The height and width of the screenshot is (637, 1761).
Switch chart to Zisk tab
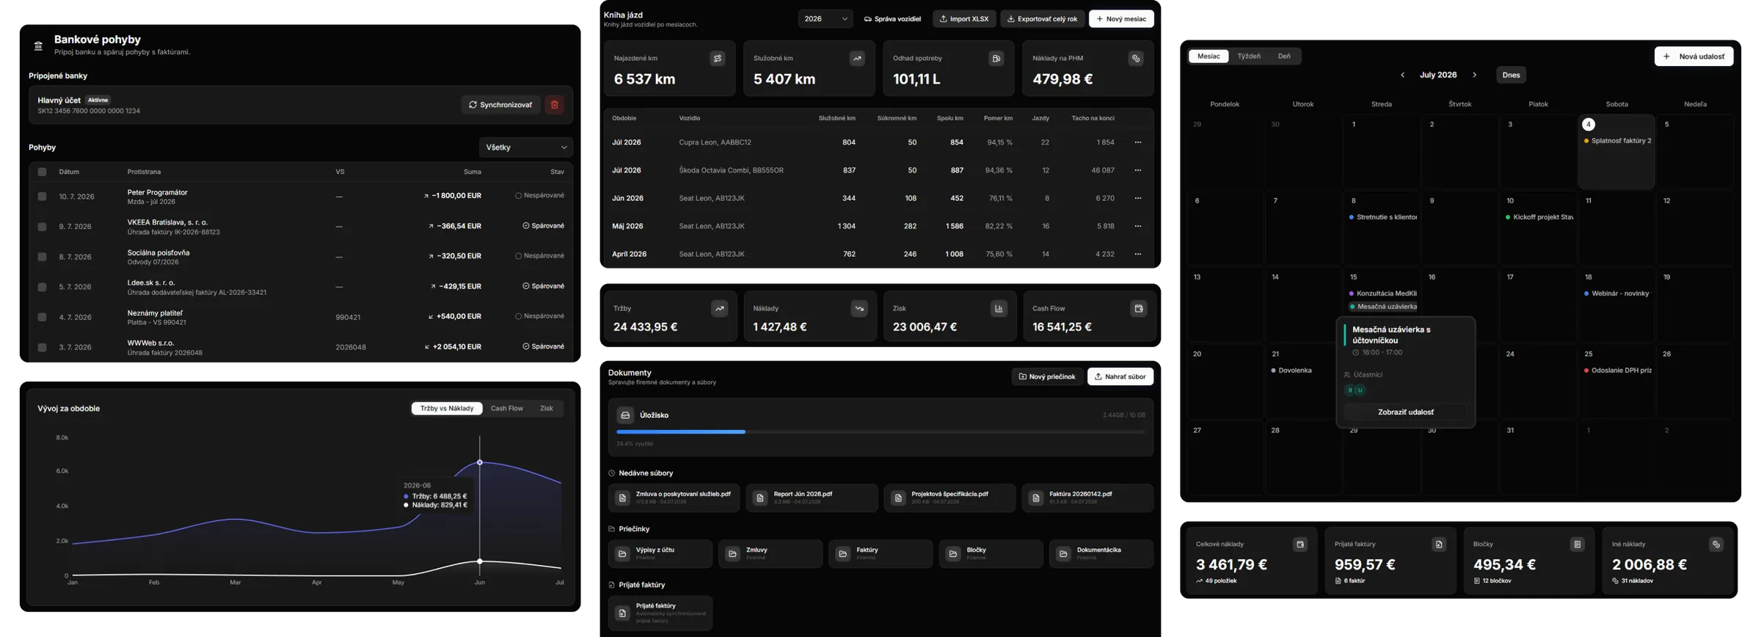tap(547, 409)
